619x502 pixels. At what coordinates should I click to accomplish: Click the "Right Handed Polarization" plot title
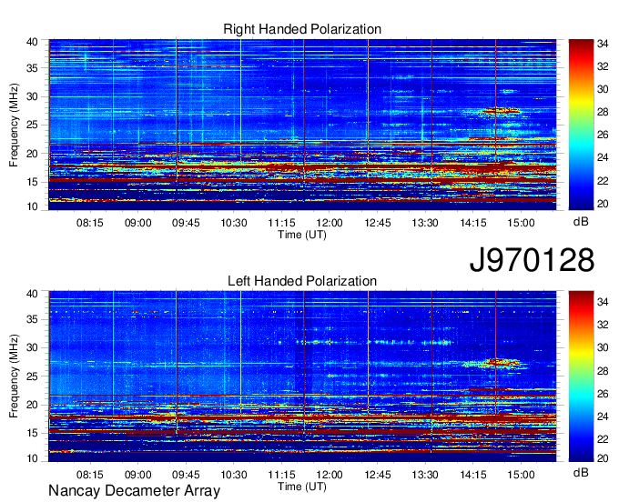coord(302,29)
